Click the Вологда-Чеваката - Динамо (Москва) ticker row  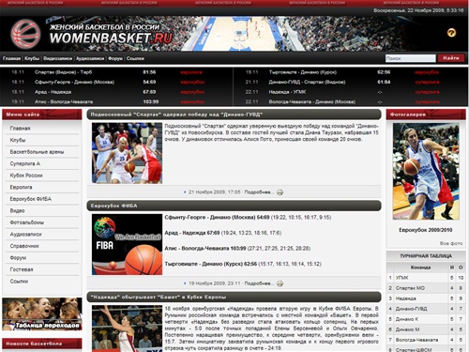coord(350,101)
